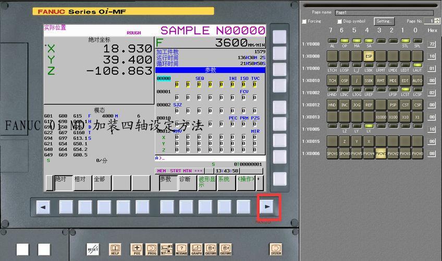
Task: Toggle the SPOV1 override button
Action: tap(333, 153)
